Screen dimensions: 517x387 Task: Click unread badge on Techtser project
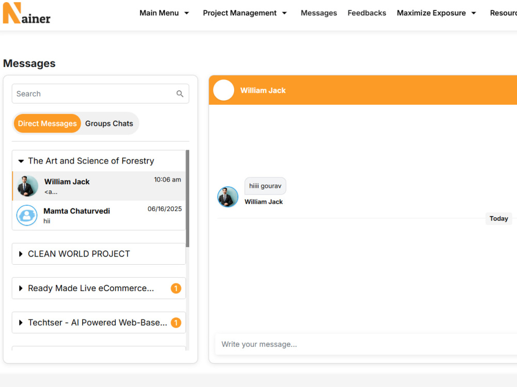176,322
